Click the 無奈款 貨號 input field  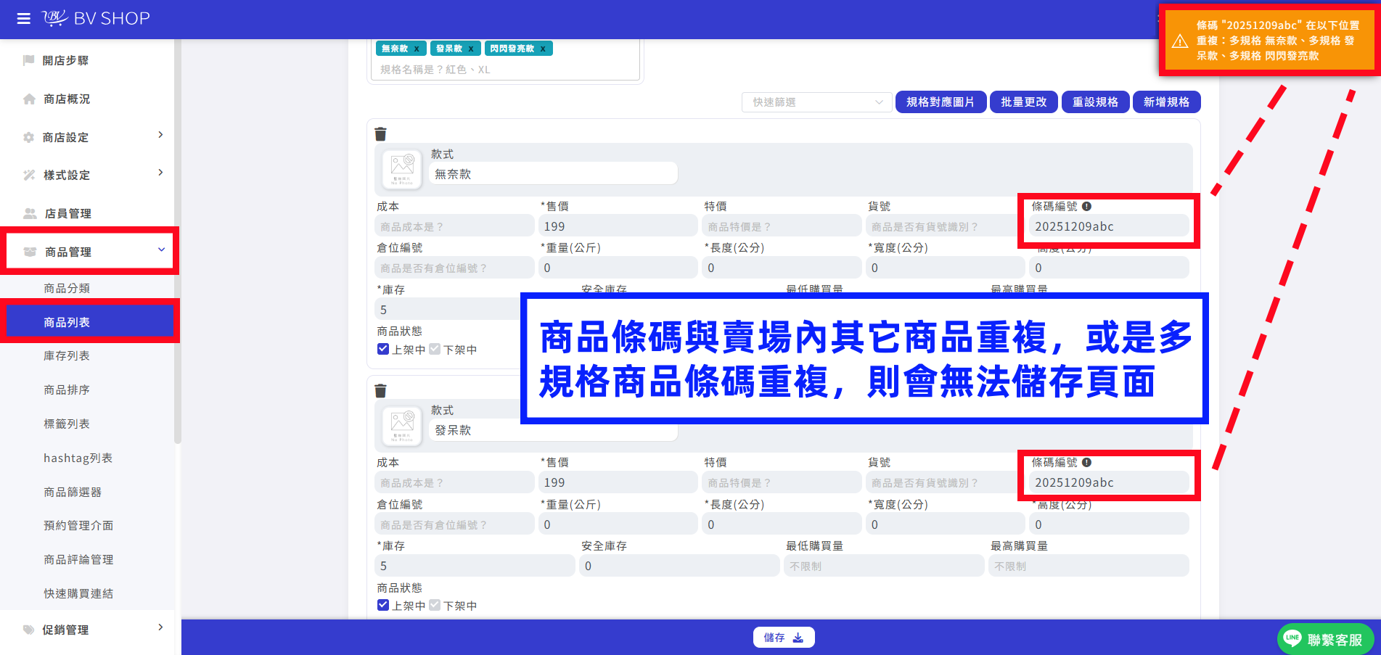coord(946,226)
